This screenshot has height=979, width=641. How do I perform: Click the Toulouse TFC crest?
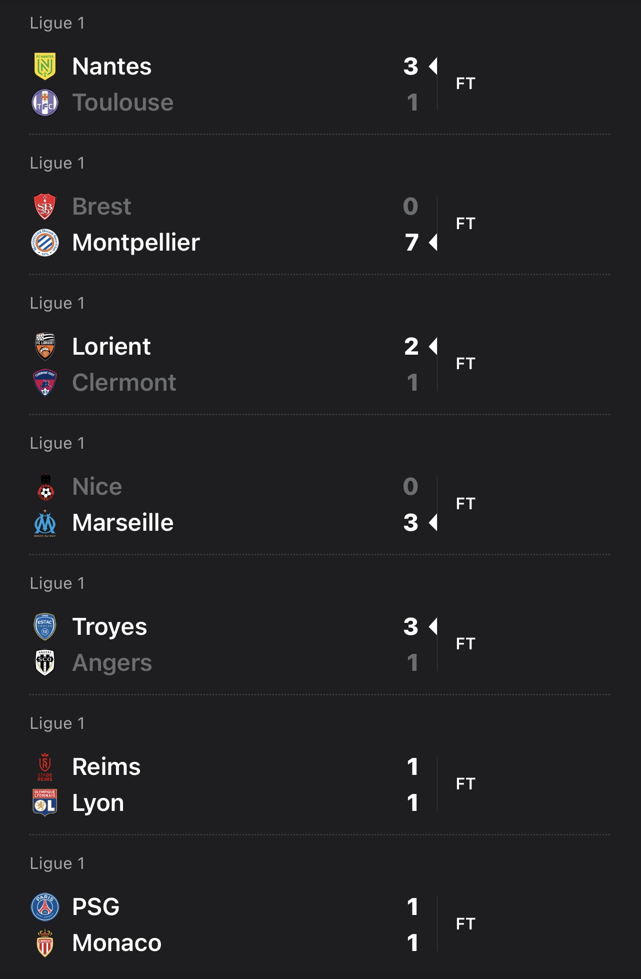(45, 103)
